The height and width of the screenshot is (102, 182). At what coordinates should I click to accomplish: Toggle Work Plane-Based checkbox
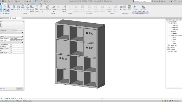click(x=11, y=45)
